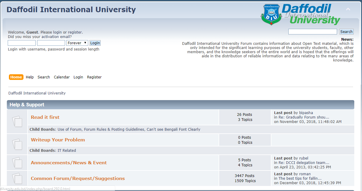Select the '26 Posts' count text

(x=245, y=115)
